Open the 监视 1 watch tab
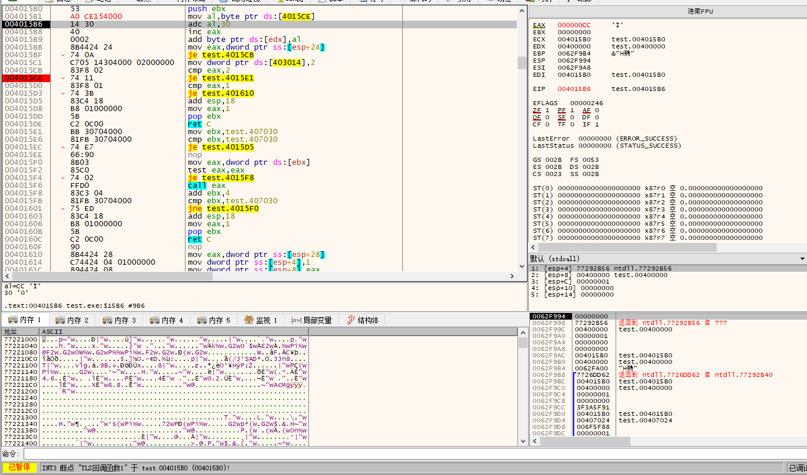This screenshot has height=475, width=807. [x=261, y=320]
